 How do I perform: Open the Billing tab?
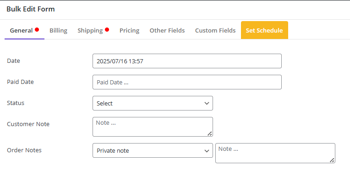[x=58, y=30]
